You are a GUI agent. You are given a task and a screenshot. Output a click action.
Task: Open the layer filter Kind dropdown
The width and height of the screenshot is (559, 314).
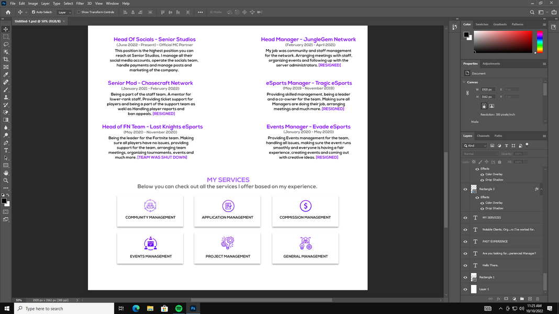pyautogui.click(x=475, y=146)
